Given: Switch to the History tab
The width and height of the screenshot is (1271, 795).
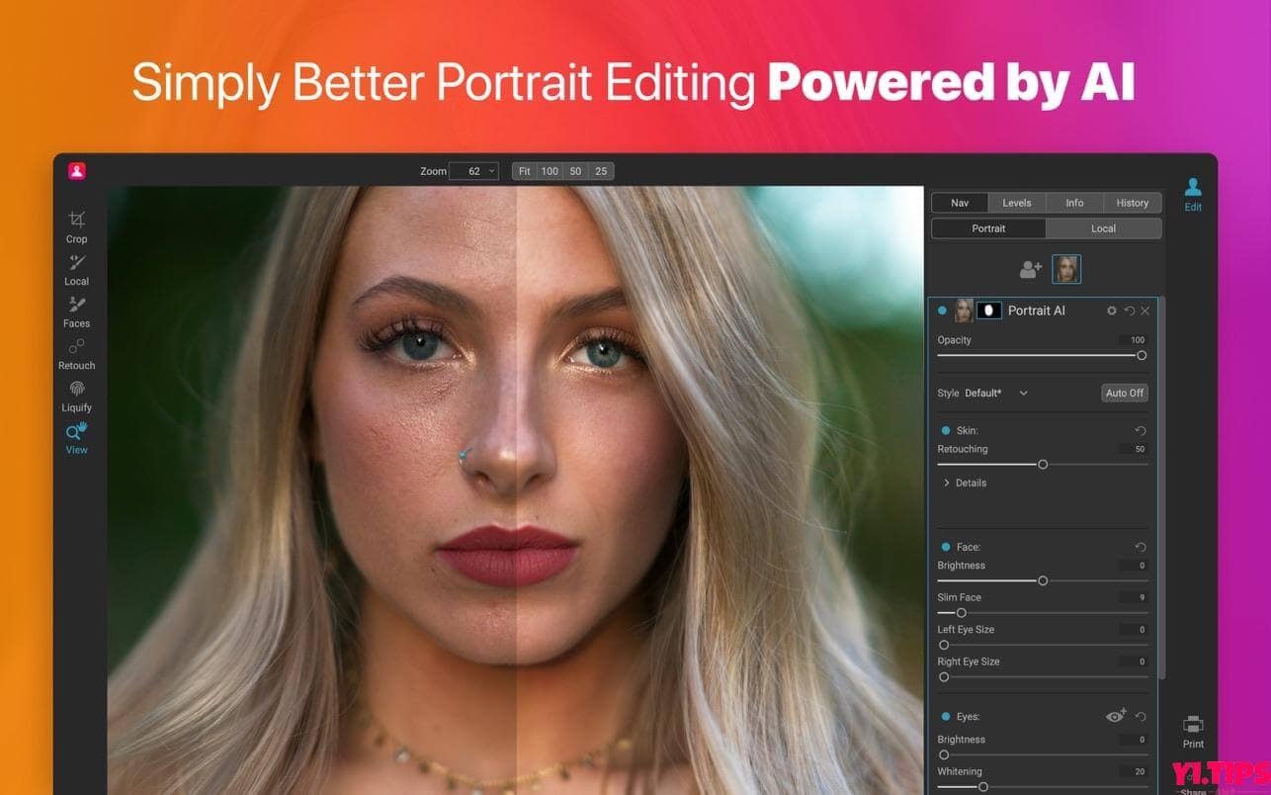Looking at the screenshot, I should [x=1132, y=202].
